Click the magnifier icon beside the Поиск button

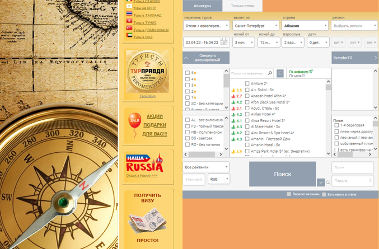click(328, 182)
